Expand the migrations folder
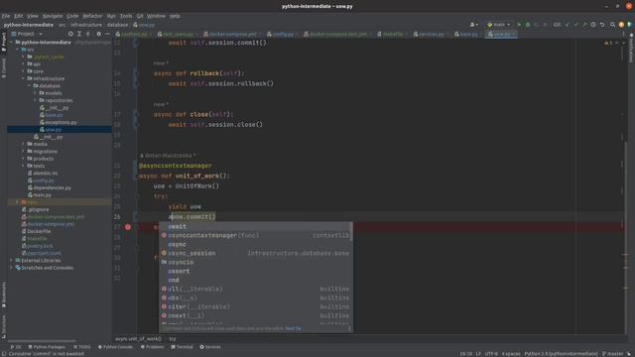635x357 pixels. pos(24,152)
